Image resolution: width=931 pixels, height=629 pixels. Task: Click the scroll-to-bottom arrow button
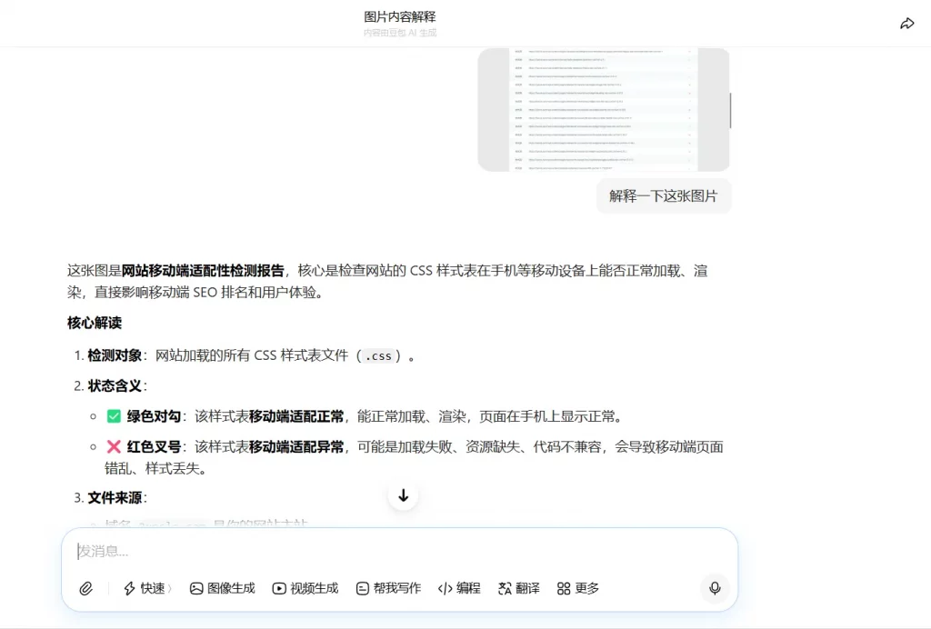click(403, 495)
